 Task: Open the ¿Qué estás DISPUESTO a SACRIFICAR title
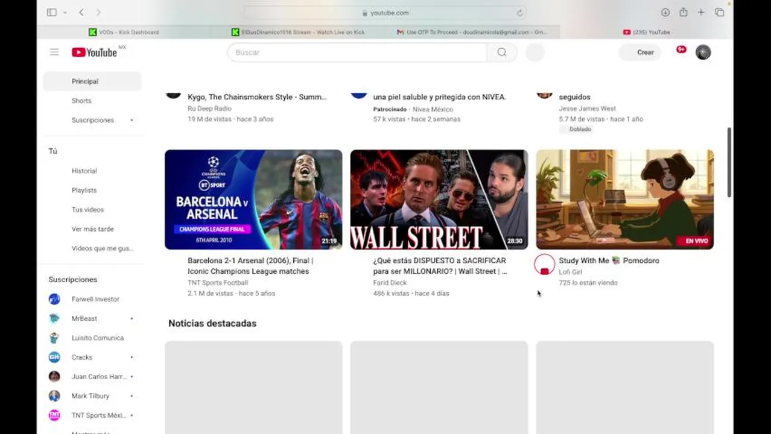pos(440,266)
